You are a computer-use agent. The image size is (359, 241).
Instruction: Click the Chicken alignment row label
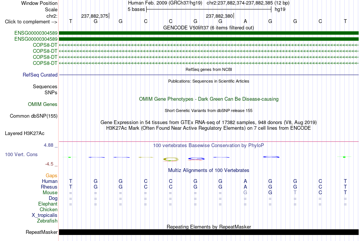[48, 210]
